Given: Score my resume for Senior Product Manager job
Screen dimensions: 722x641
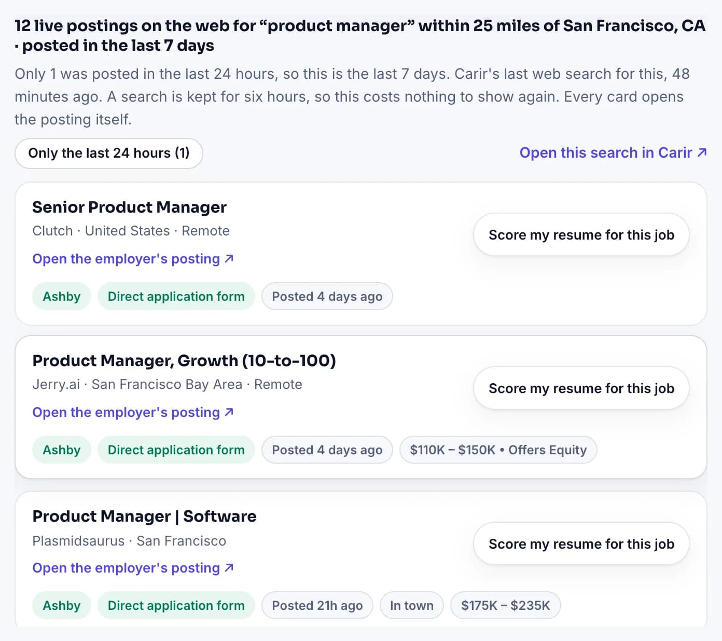Looking at the screenshot, I should [581, 234].
